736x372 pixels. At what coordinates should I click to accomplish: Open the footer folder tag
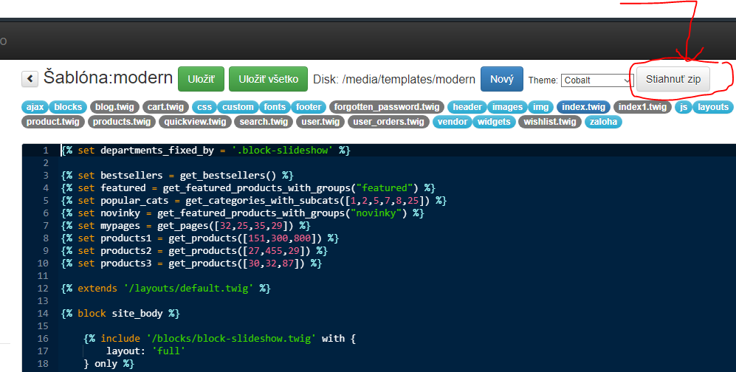[309, 107]
